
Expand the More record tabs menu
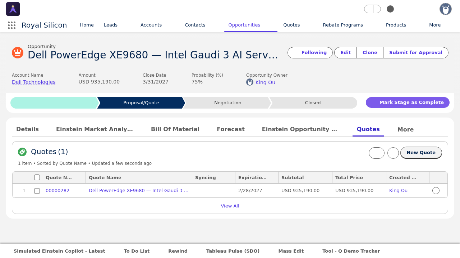[x=405, y=129]
